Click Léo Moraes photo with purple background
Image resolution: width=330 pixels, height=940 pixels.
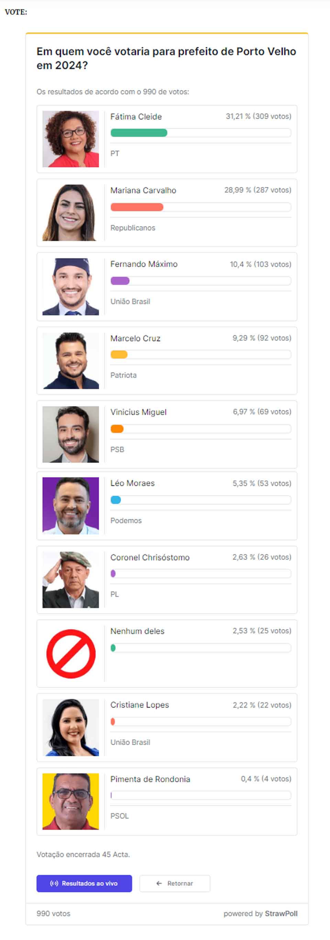coord(70,505)
